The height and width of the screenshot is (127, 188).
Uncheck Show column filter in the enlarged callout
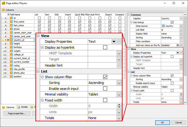click(105, 77)
